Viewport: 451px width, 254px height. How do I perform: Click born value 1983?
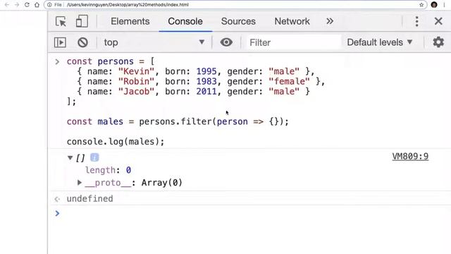[206, 82]
